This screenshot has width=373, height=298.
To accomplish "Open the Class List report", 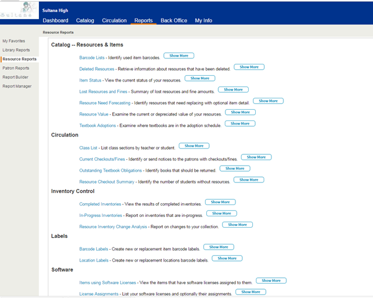I will pos(88,148).
